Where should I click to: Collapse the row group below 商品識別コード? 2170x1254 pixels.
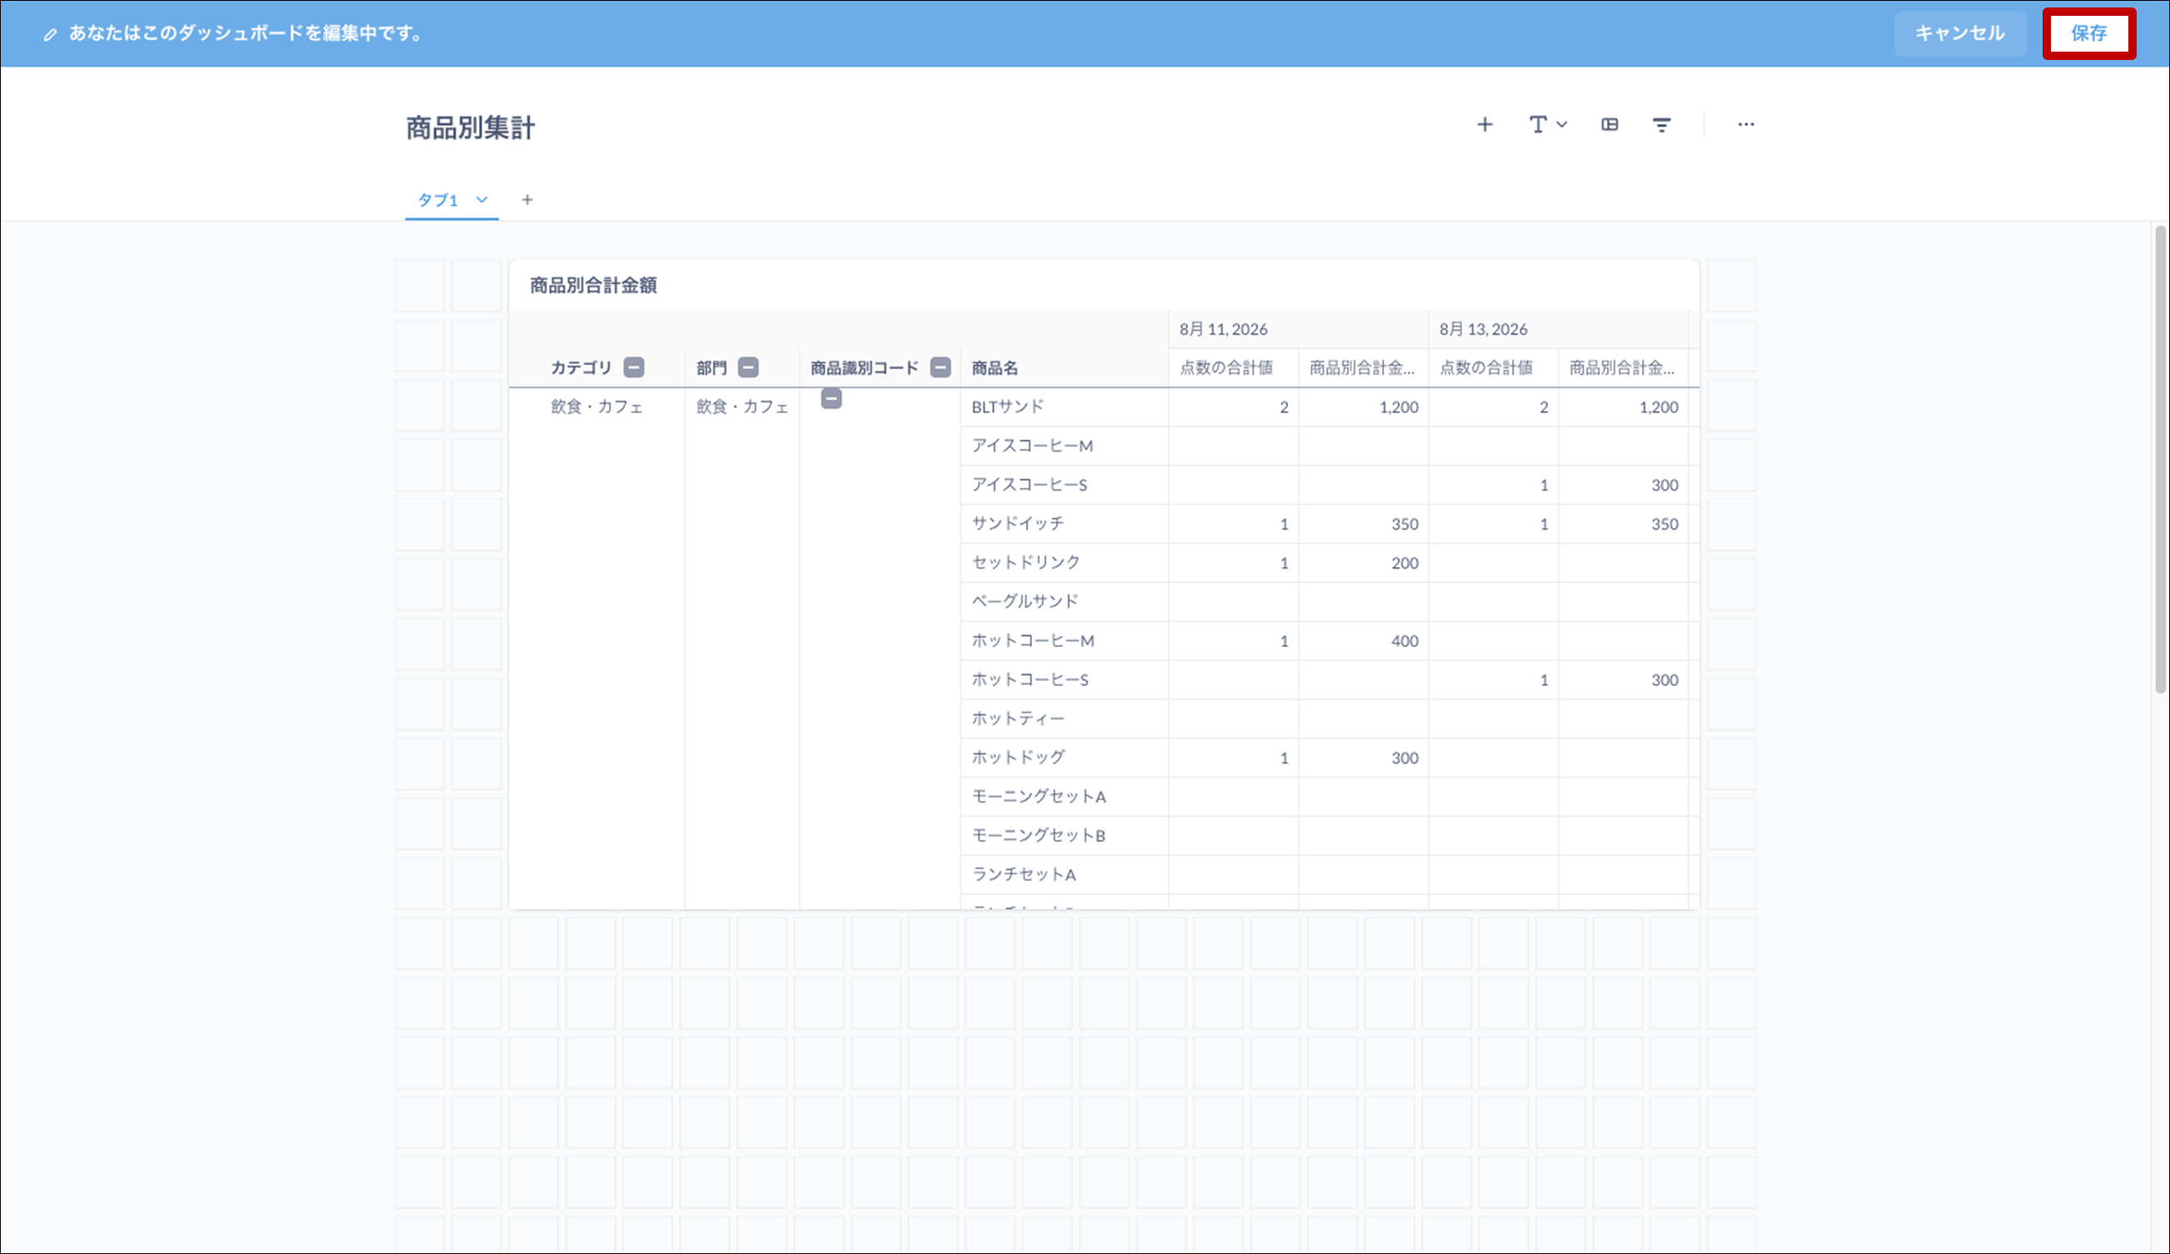[x=831, y=399]
